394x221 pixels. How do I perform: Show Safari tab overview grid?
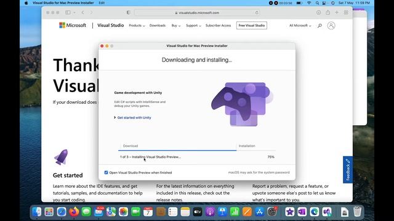(x=346, y=12)
